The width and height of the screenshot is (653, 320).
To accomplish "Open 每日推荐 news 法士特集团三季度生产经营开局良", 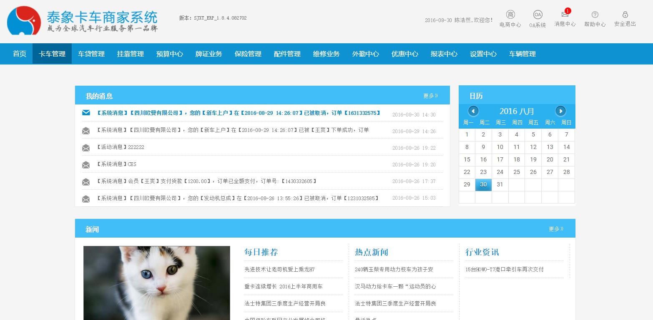I will tap(285, 303).
